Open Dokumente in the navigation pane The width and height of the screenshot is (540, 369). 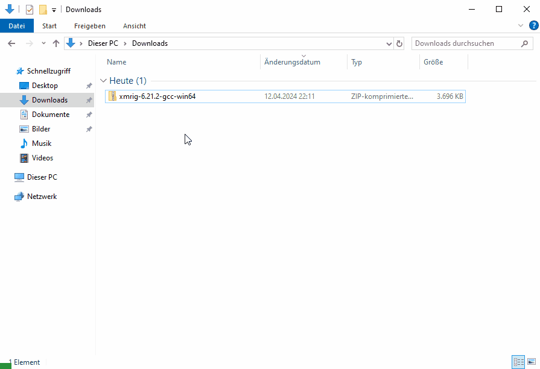click(x=51, y=115)
